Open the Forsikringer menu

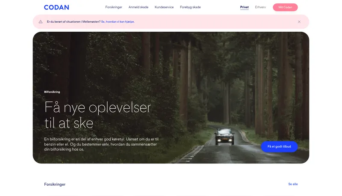[x=114, y=7]
